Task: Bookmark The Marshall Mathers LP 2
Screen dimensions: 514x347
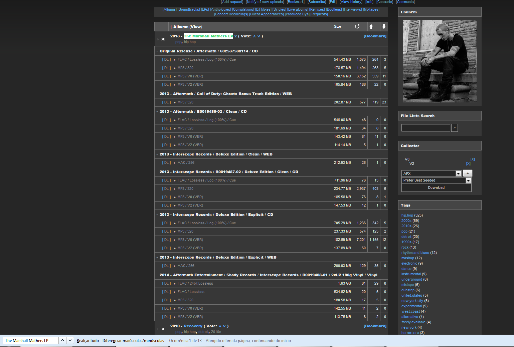Action: pyautogui.click(x=375, y=36)
